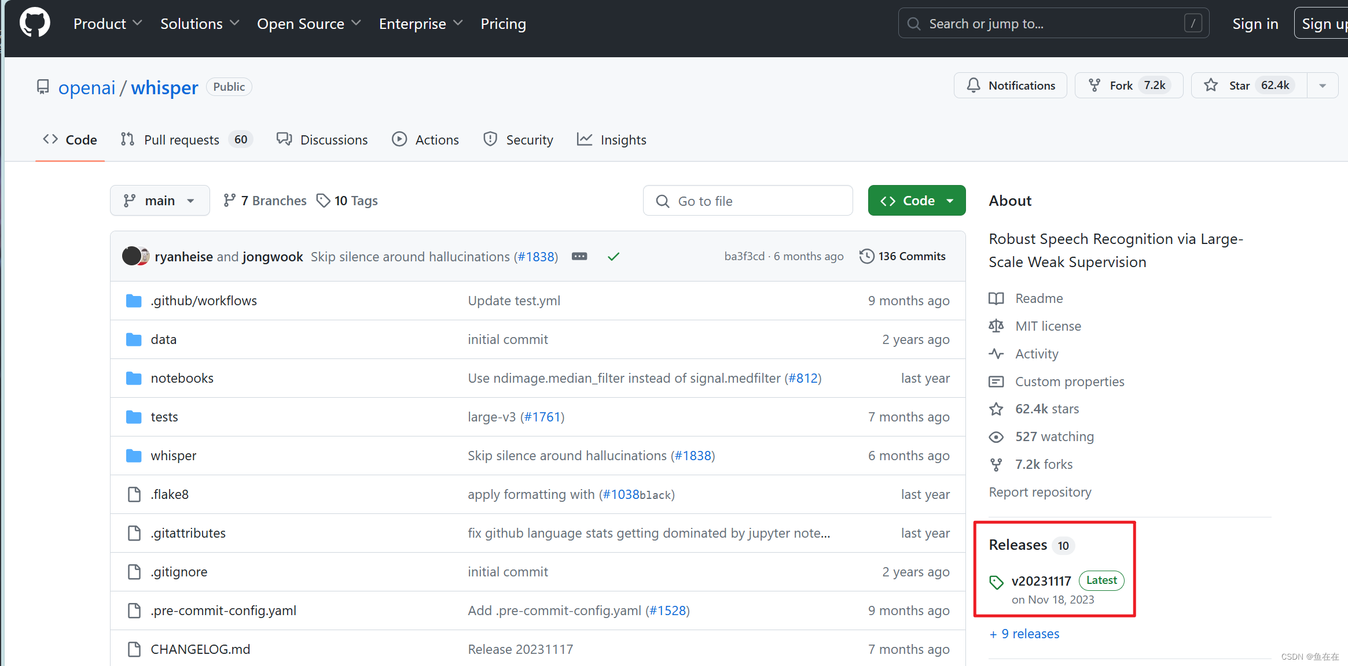1348x666 pixels.
Task: Open the Discussions tab
Action: (x=322, y=140)
